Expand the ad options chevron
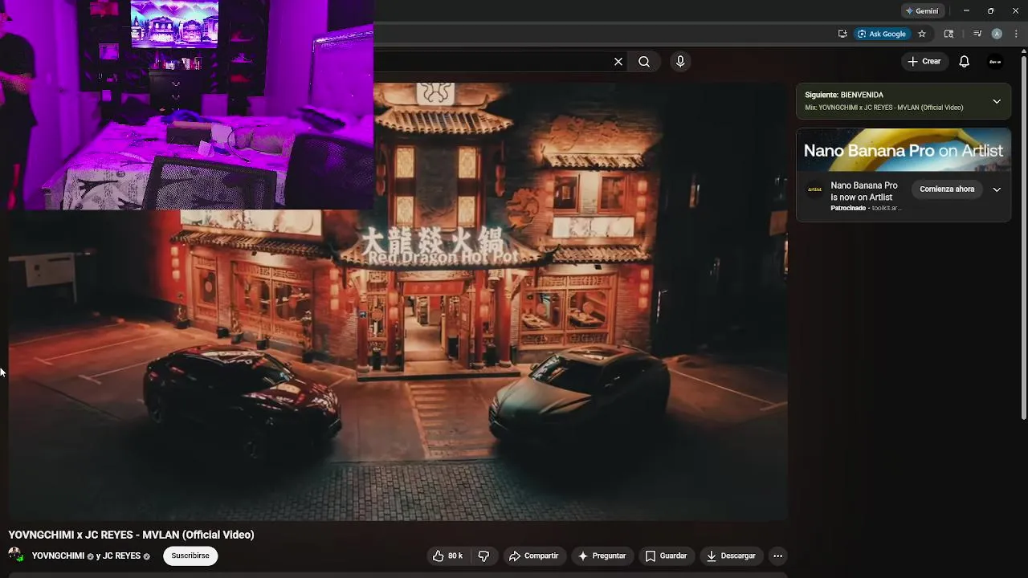Viewport: 1028px width, 578px height. point(997,190)
